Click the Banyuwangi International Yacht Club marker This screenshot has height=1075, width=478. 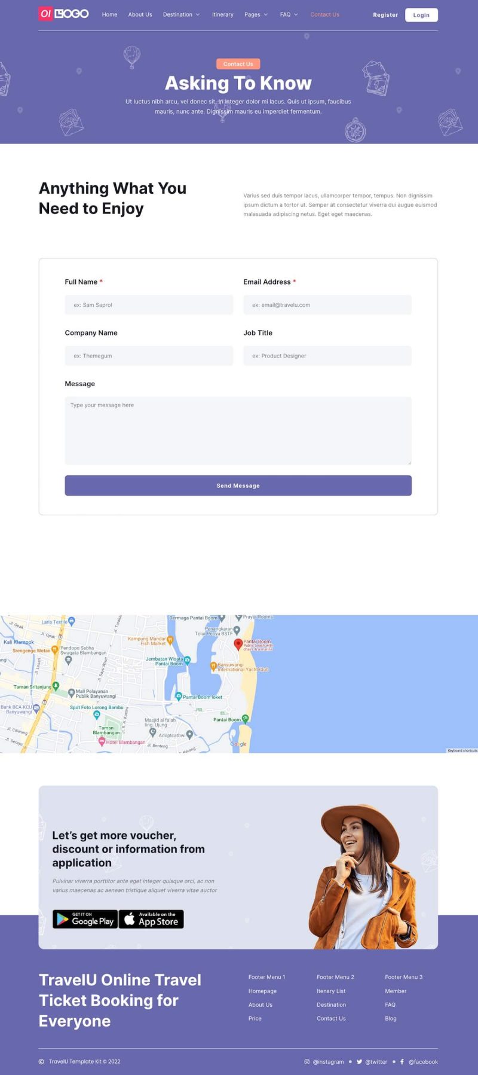pos(213,665)
